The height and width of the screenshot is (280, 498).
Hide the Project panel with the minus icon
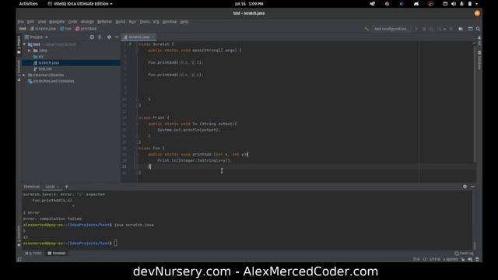click(x=117, y=37)
